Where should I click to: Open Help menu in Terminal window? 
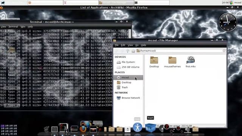point(30,27)
